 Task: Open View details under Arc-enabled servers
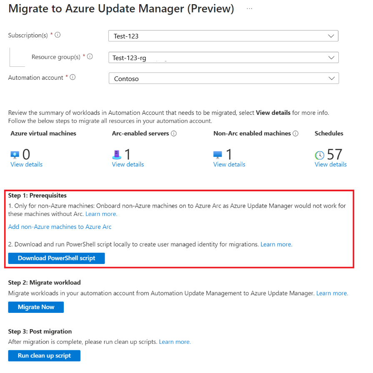pyautogui.click(x=128, y=164)
